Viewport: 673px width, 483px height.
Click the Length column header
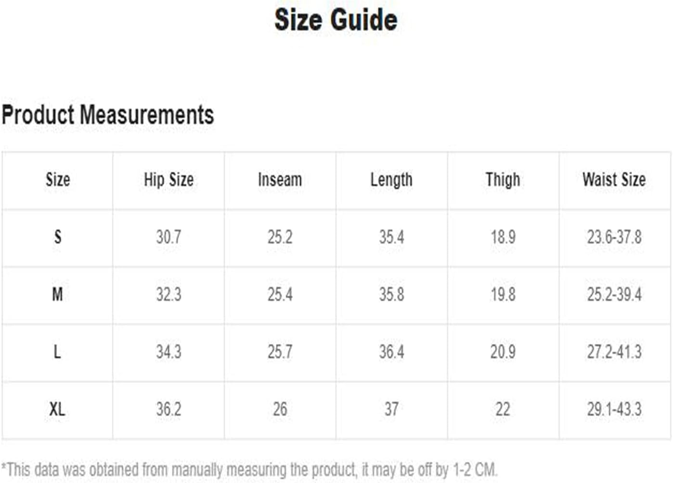point(391,180)
